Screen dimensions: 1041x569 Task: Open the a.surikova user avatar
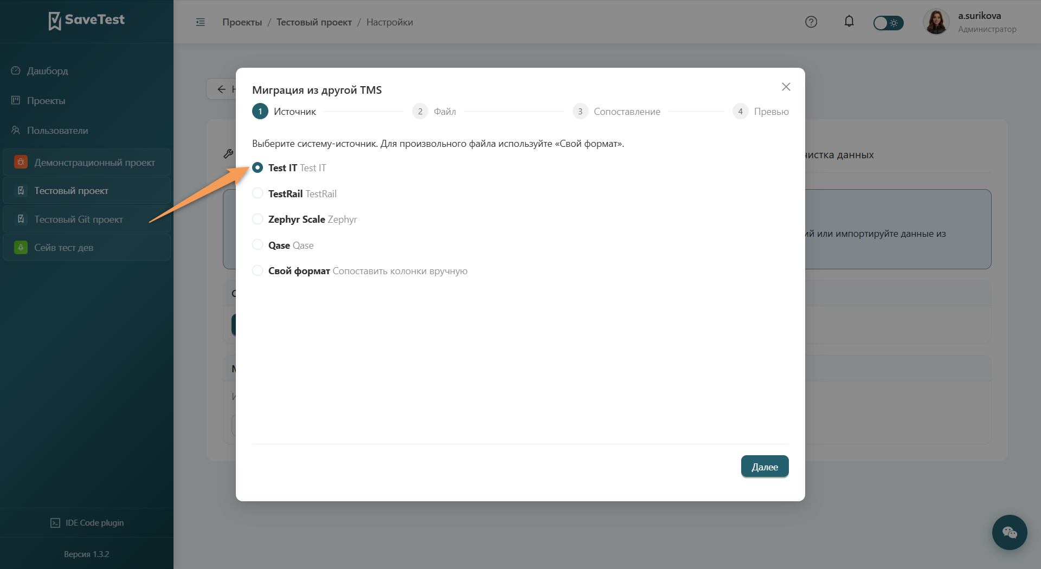point(936,22)
